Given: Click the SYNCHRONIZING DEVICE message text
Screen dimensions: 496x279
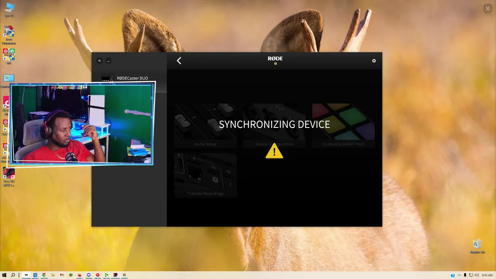Looking at the screenshot, I should [274, 124].
